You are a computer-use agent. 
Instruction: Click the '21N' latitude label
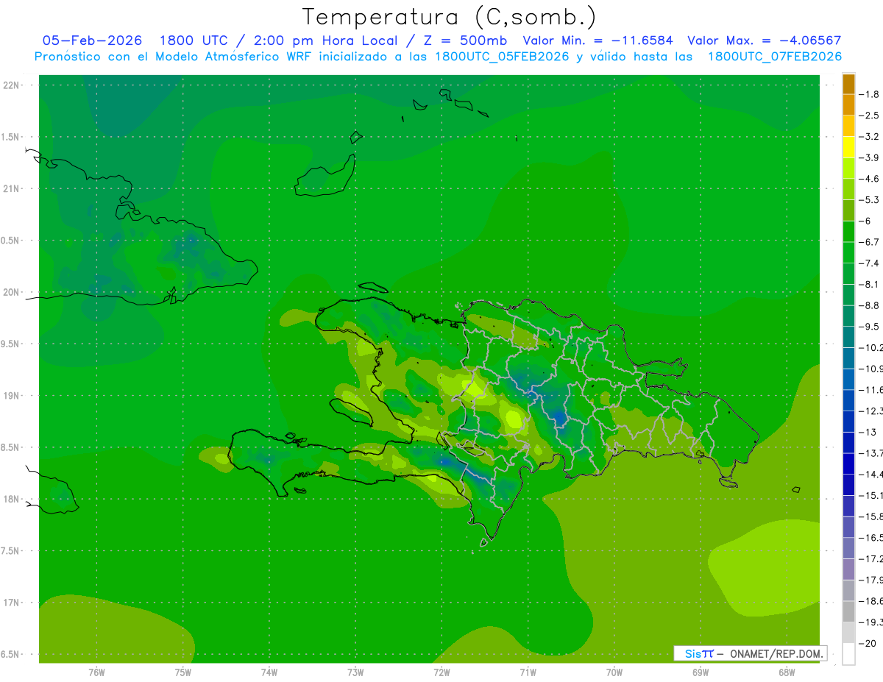13,189
